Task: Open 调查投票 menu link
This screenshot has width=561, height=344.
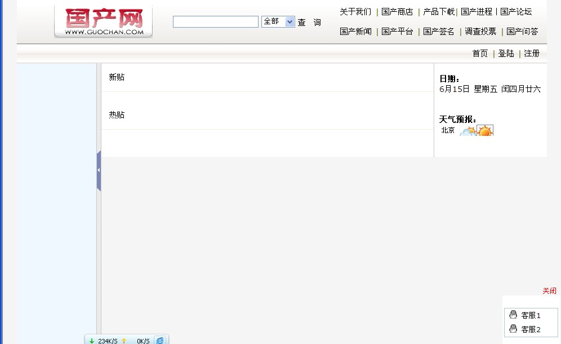Action: point(480,32)
